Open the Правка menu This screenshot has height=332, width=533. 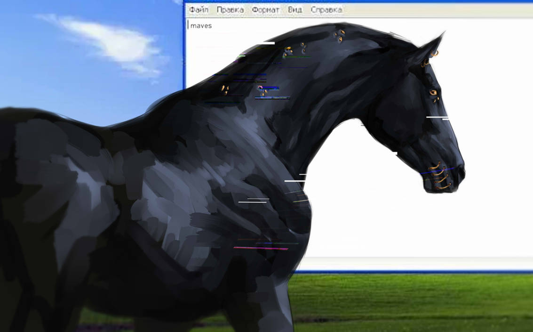[x=230, y=10]
